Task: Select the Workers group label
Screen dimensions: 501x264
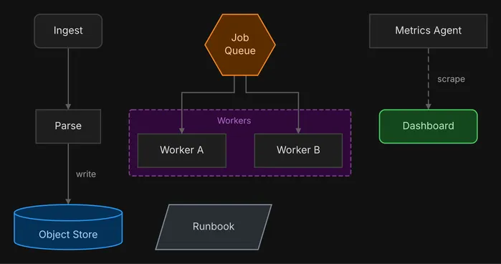Action: [234, 121]
